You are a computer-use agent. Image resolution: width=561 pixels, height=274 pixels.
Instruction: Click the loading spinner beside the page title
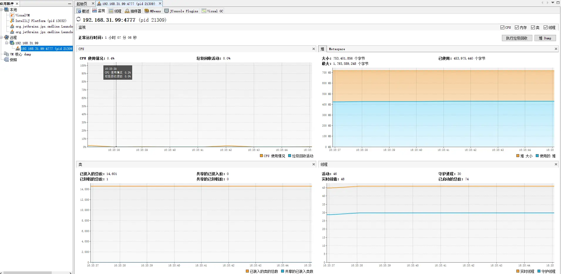click(x=78, y=19)
